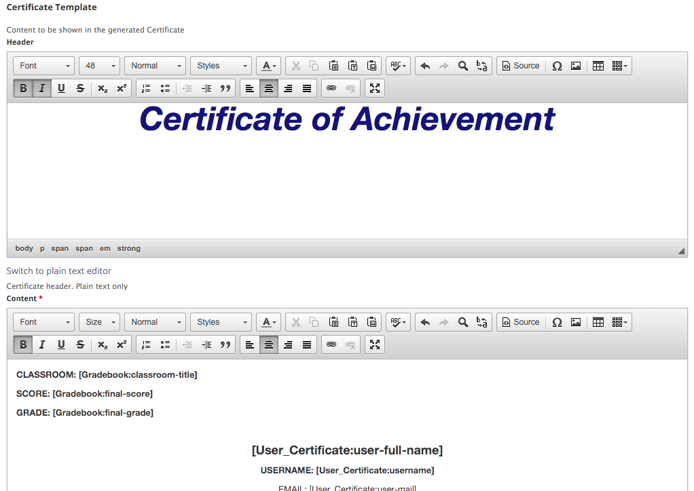Select em element in Header path bar

[105, 248]
